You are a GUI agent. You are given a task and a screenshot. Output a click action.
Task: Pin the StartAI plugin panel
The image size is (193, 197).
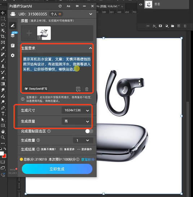[x=77, y=6]
